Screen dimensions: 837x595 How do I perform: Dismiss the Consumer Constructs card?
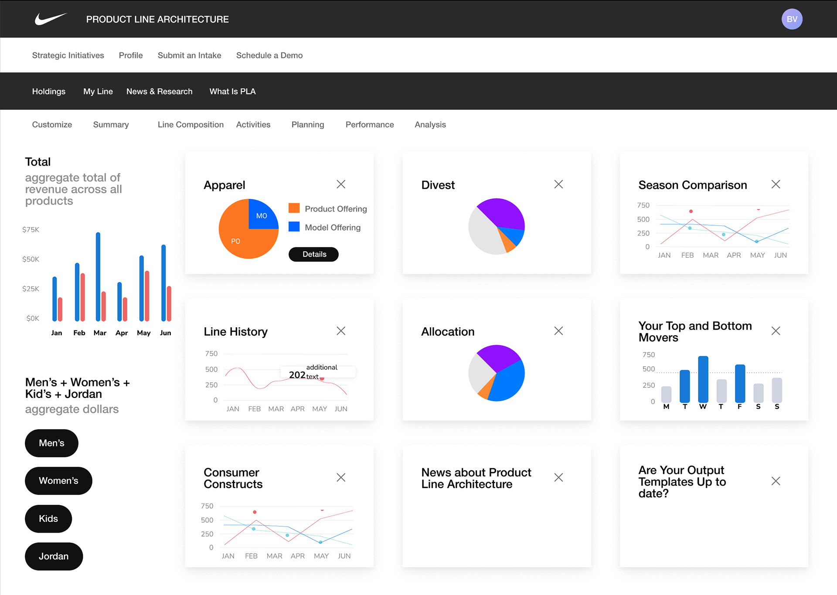click(341, 477)
